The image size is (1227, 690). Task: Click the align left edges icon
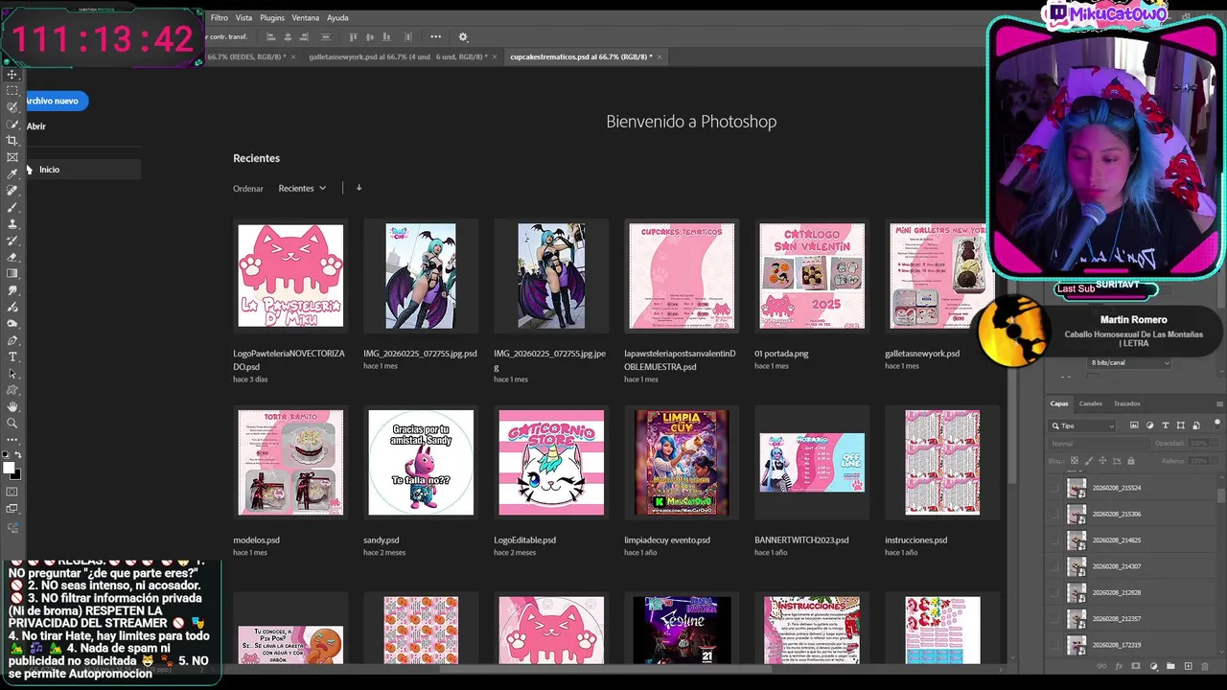point(271,36)
